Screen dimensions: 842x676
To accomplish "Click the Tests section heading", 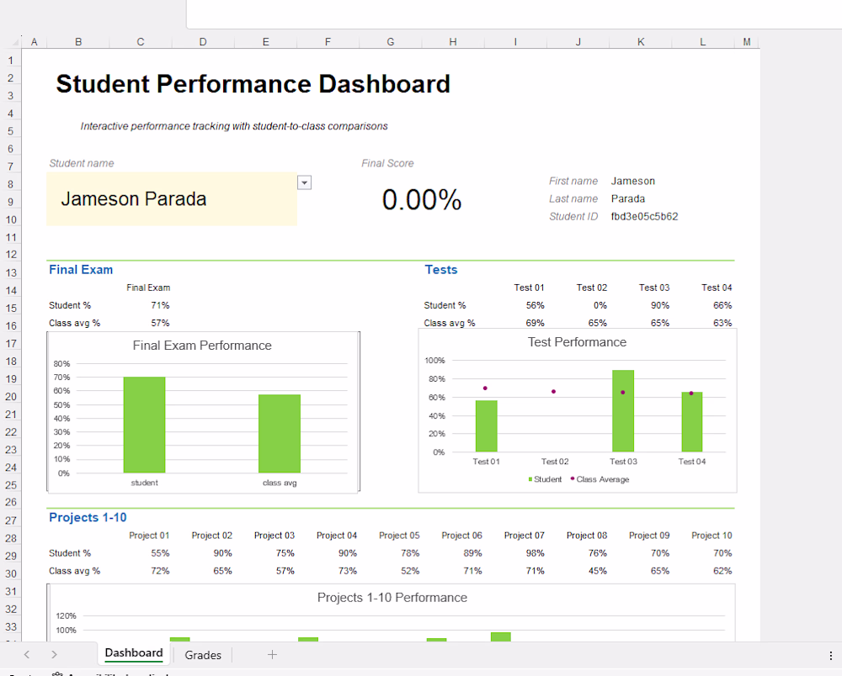I will point(441,270).
